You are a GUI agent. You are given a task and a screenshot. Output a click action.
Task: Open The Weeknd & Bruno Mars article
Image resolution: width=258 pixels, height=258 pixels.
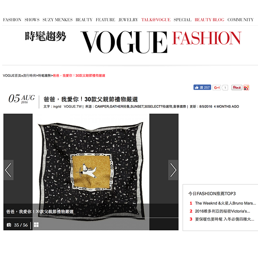point(226,203)
